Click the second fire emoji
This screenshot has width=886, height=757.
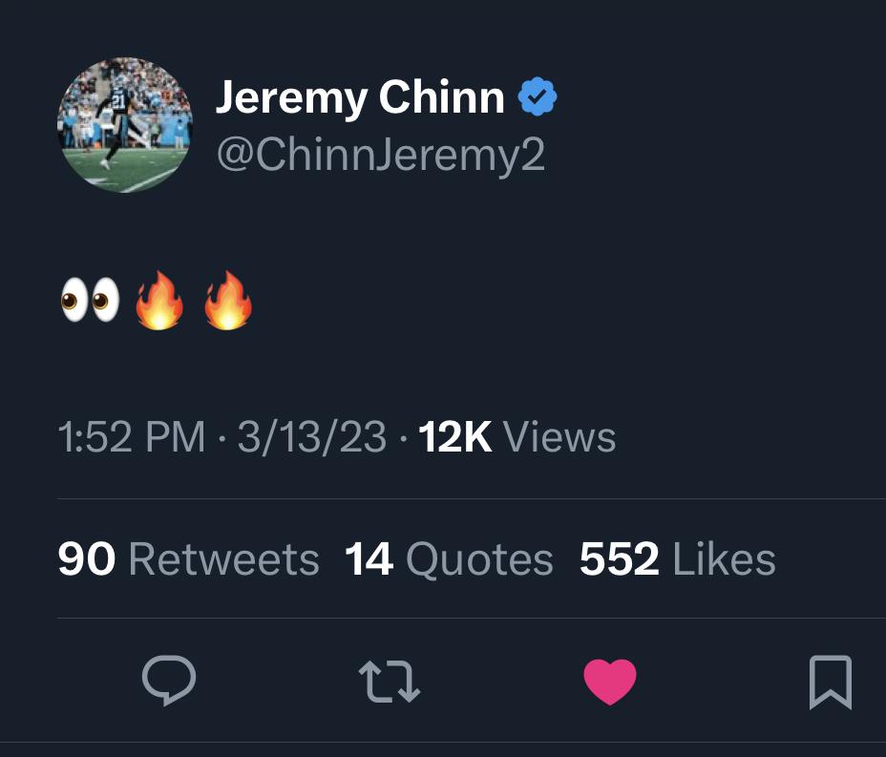pos(228,300)
